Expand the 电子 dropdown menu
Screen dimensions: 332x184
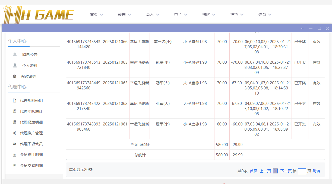[181, 15]
